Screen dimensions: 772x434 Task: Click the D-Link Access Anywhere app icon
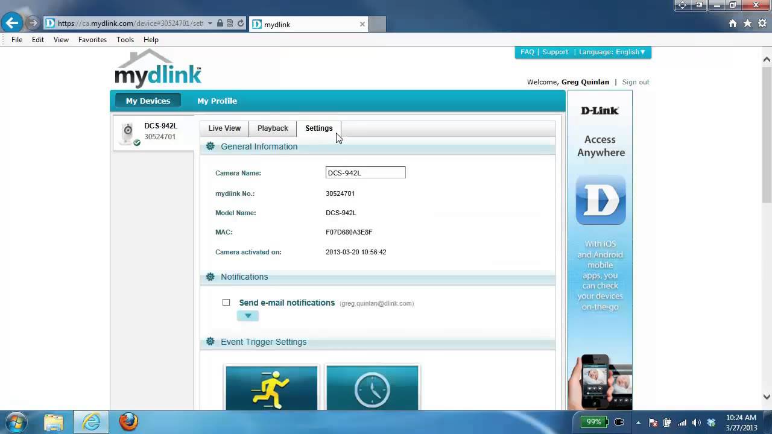[600, 200]
